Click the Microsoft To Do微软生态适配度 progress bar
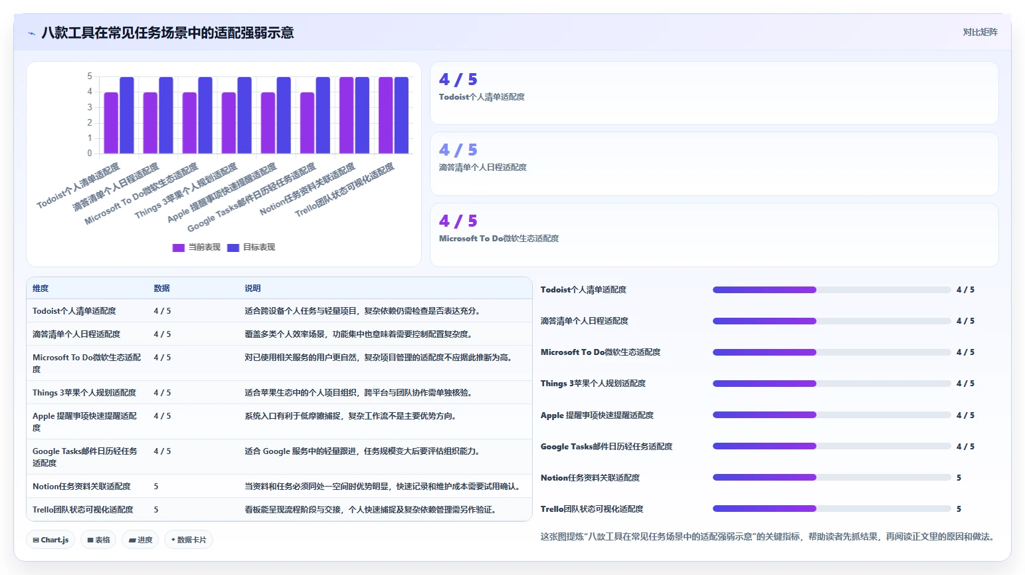1025x575 pixels. pos(832,352)
